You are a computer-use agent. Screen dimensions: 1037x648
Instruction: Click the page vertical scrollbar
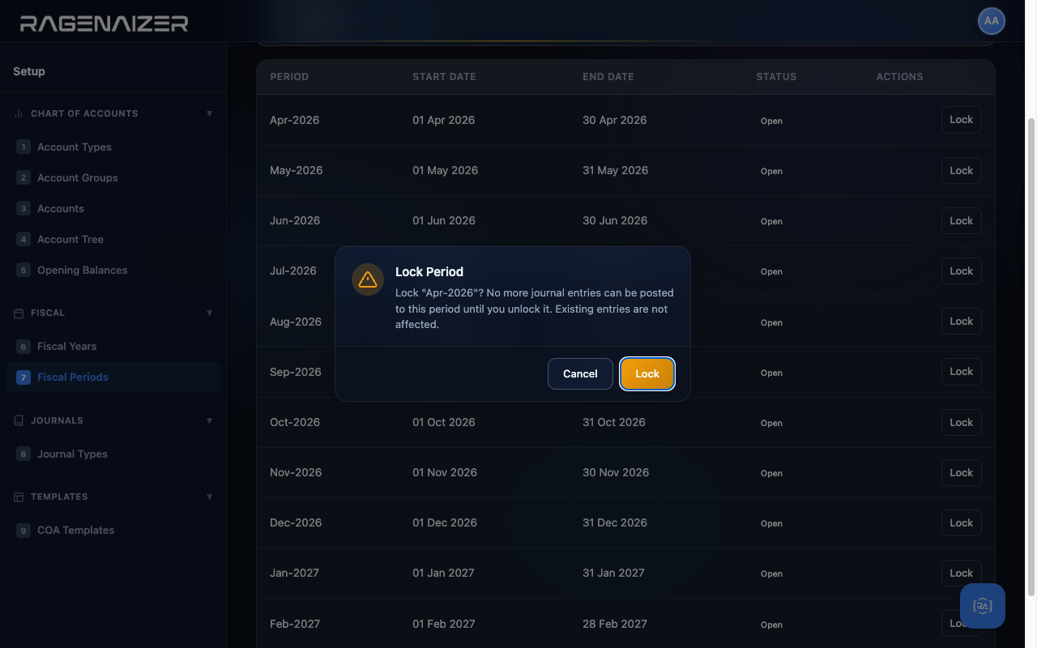pos(1031,356)
